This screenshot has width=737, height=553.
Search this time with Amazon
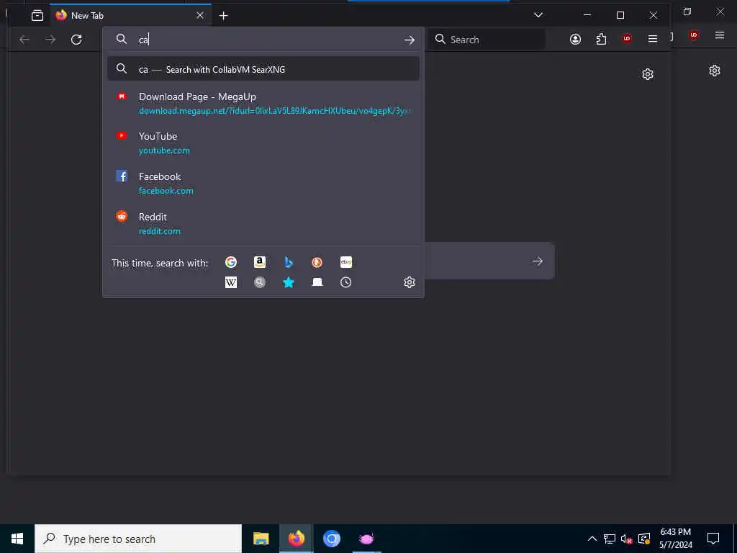point(260,262)
